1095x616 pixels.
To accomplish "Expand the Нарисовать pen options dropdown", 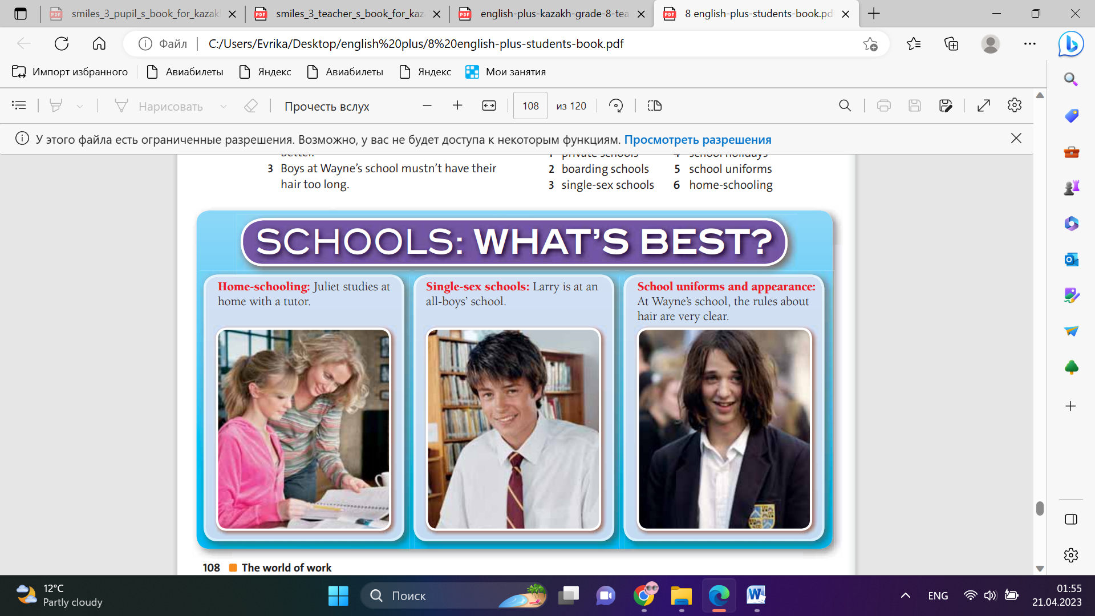I will pos(224,106).
